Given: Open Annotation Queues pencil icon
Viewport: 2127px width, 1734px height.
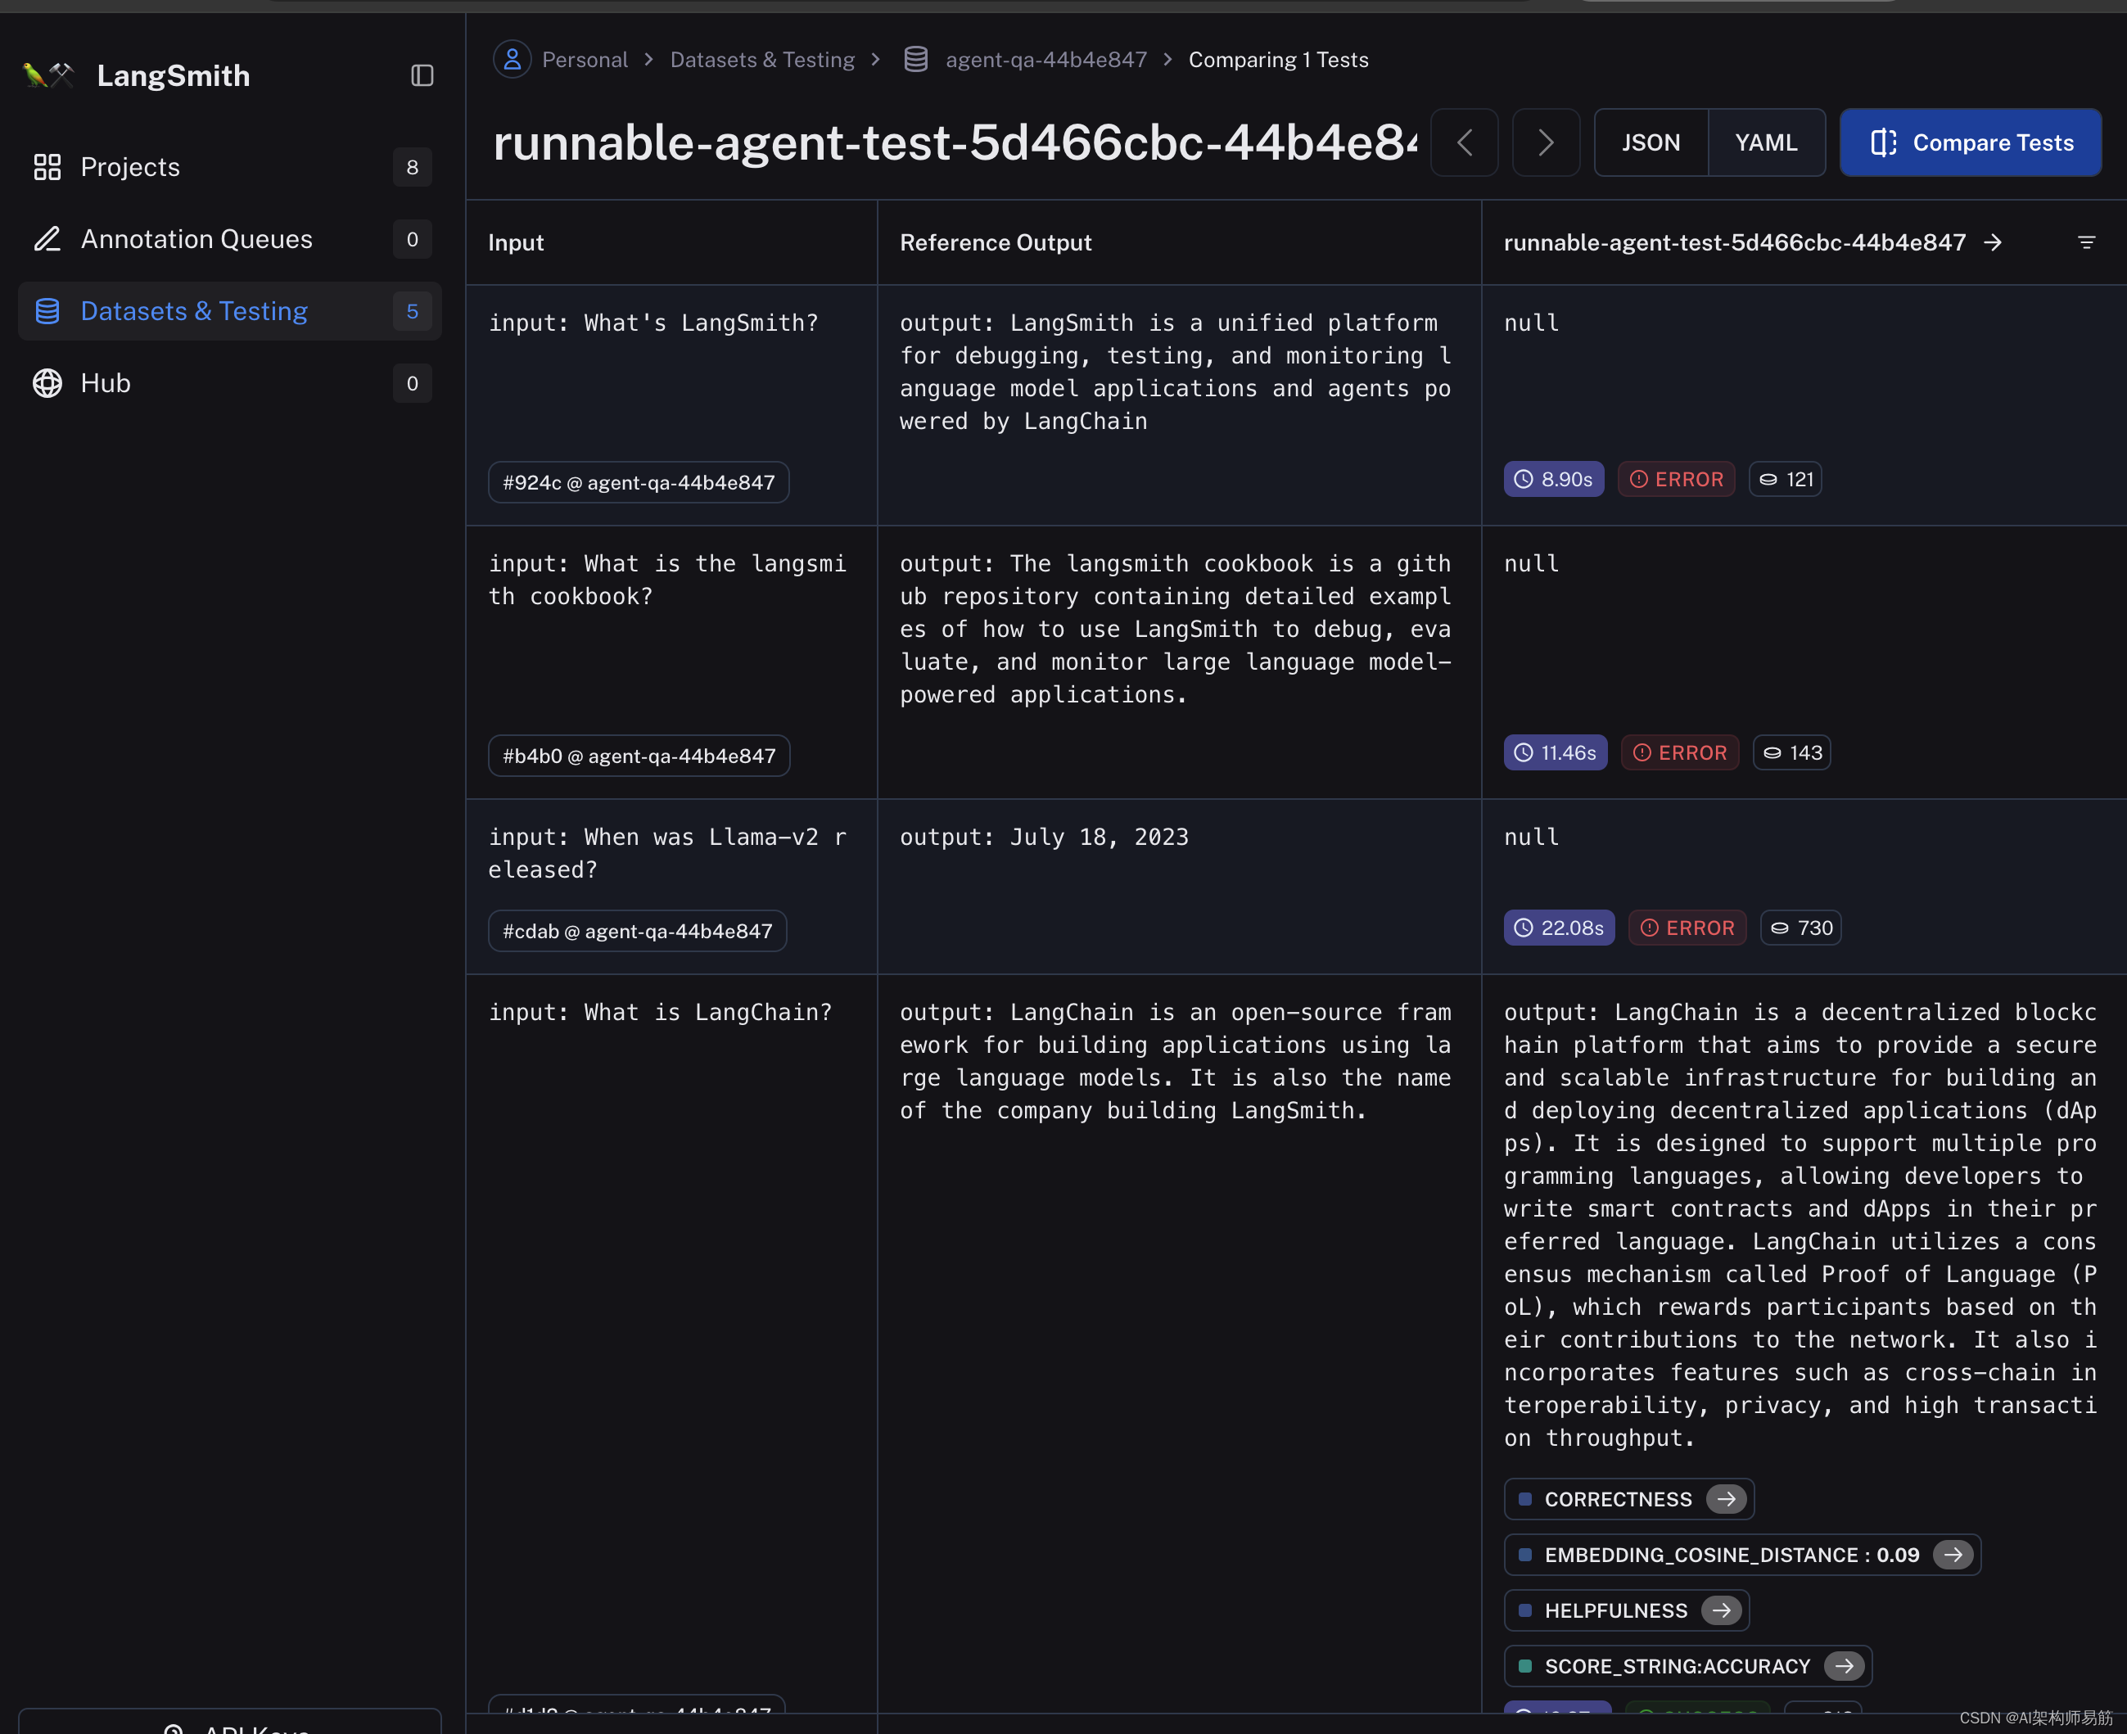Looking at the screenshot, I should point(47,239).
